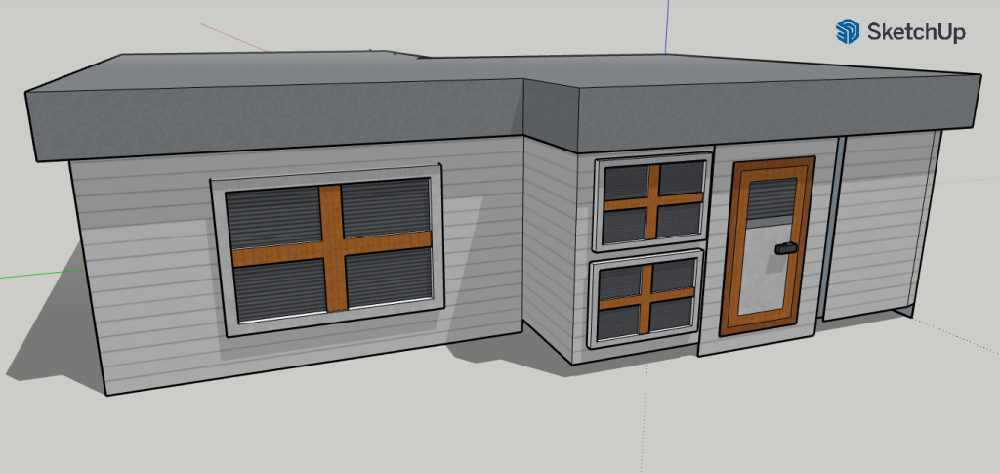Click the SketchUp wordmark text
This screenshot has height=474, width=1000.
click(916, 32)
